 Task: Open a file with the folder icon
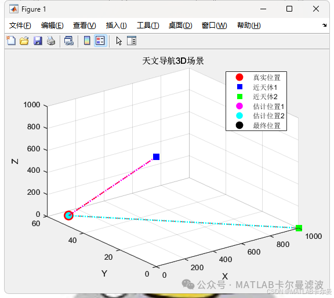(24, 41)
